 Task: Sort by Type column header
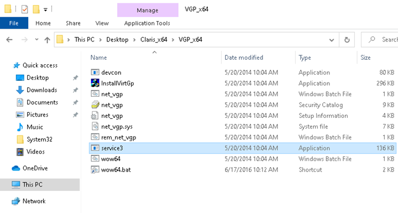click(305, 58)
